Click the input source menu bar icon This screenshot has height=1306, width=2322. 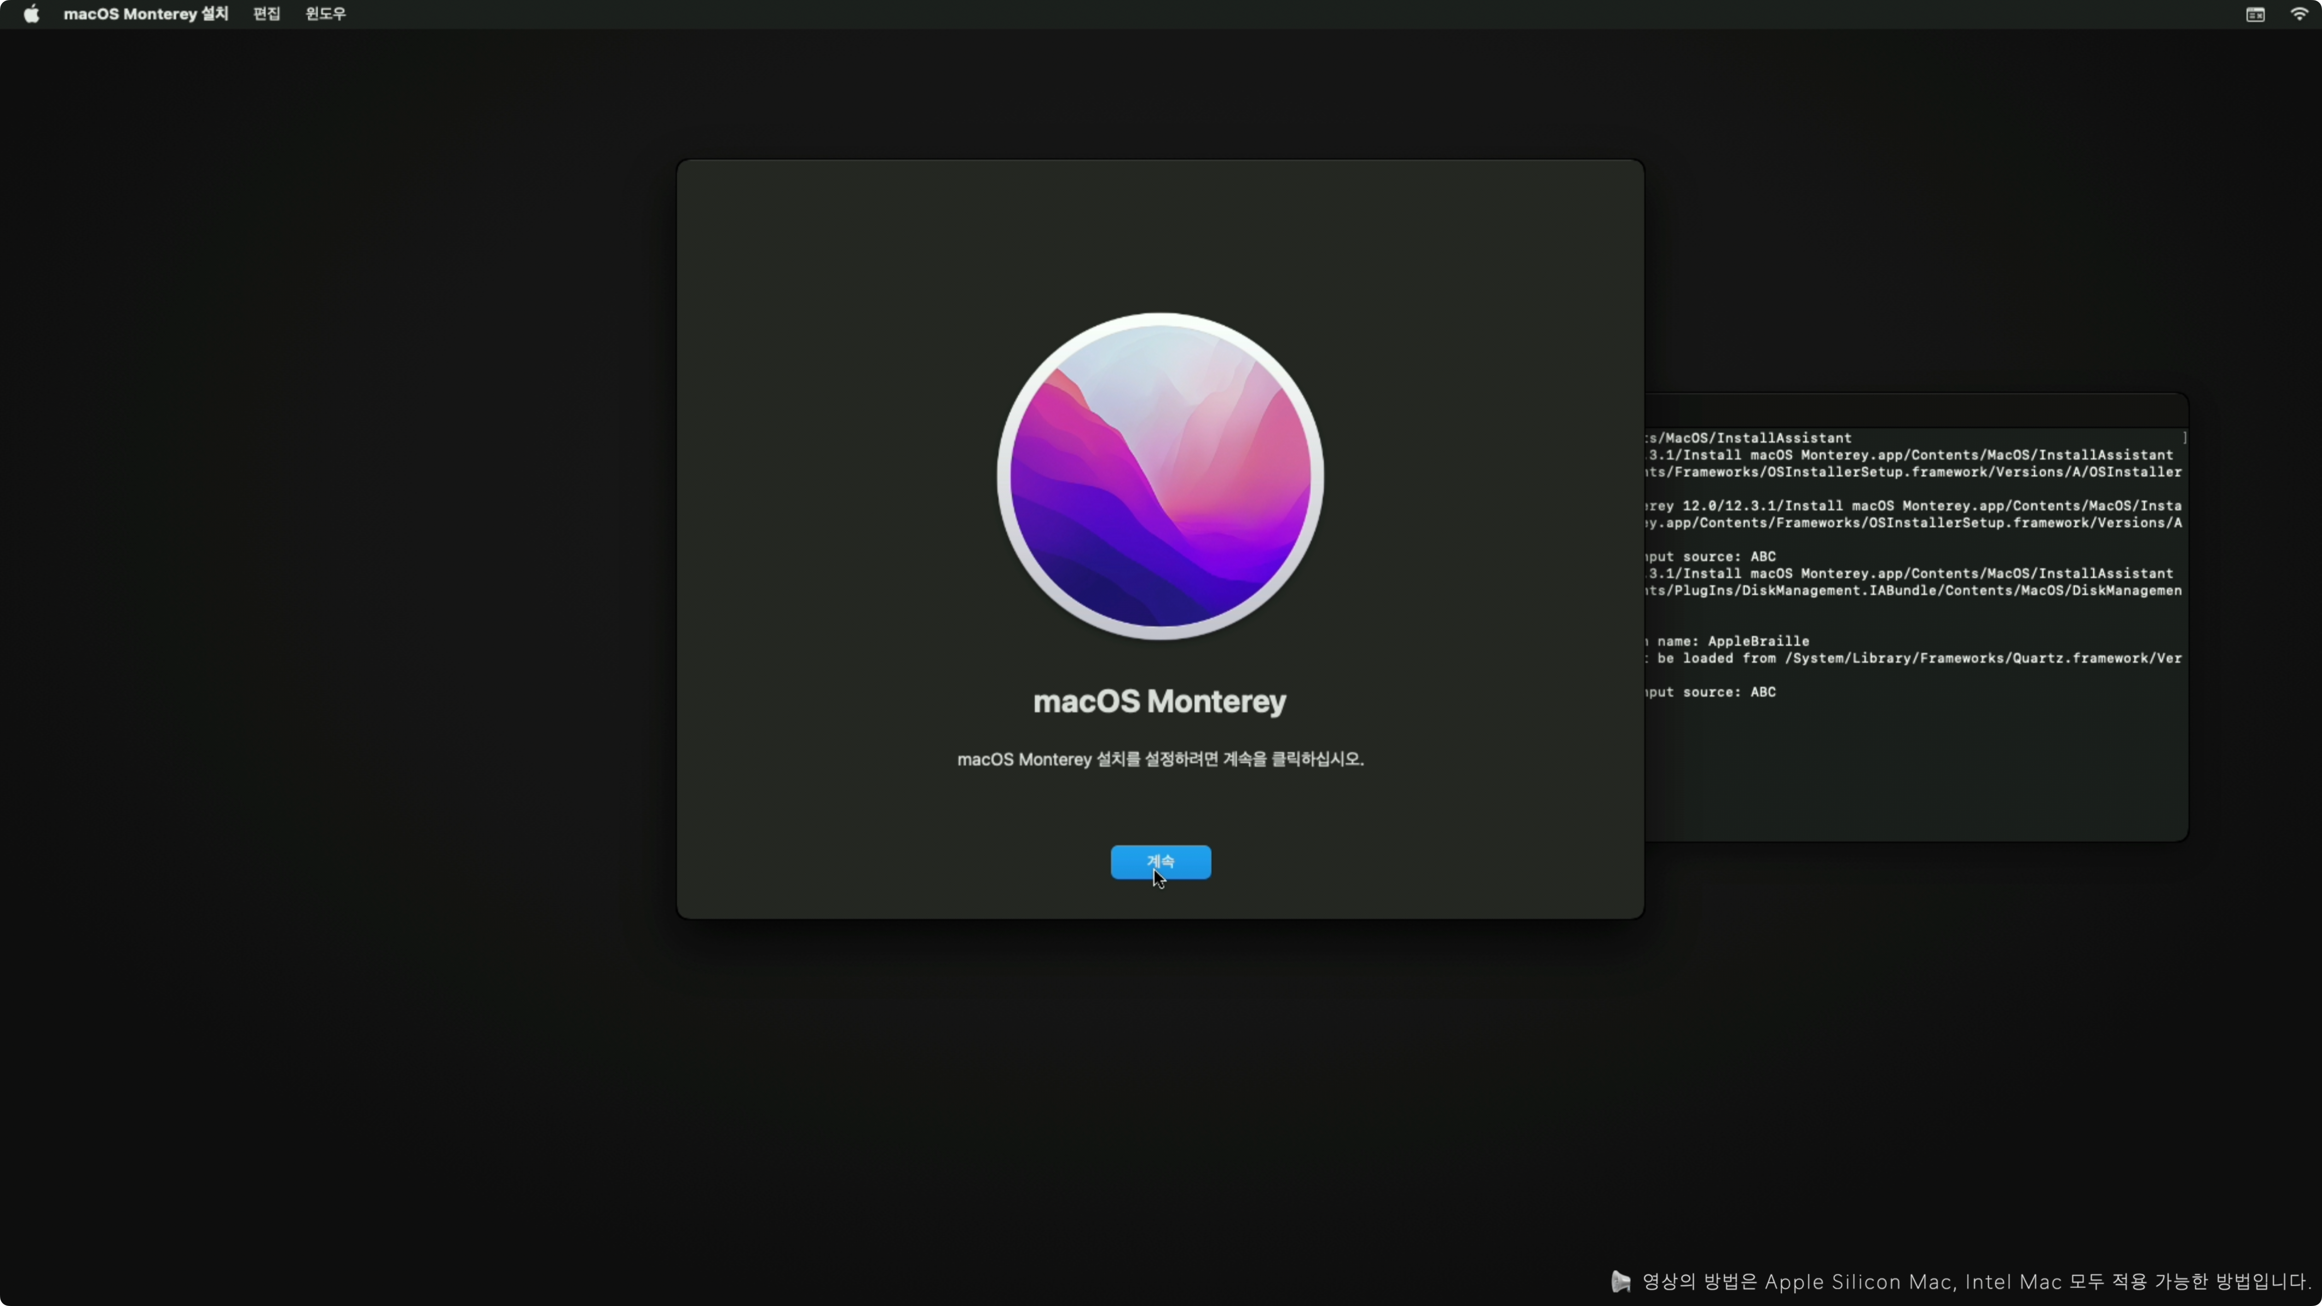(x=2256, y=13)
